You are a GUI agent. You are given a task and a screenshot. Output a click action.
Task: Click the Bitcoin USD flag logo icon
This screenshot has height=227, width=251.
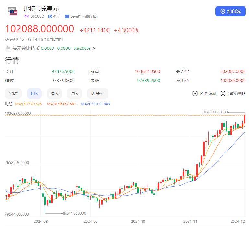click(x=13, y=12)
